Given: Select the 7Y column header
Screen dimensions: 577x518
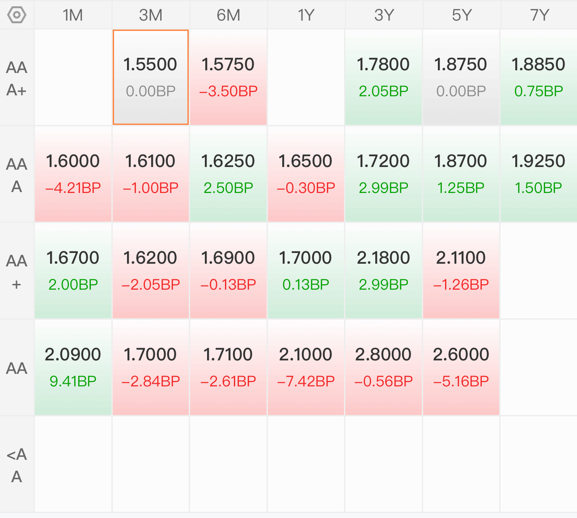Looking at the screenshot, I should click(539, 15).
